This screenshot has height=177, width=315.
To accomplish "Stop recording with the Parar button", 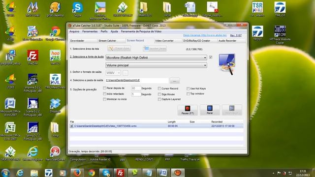I will (x=210, y=110).
